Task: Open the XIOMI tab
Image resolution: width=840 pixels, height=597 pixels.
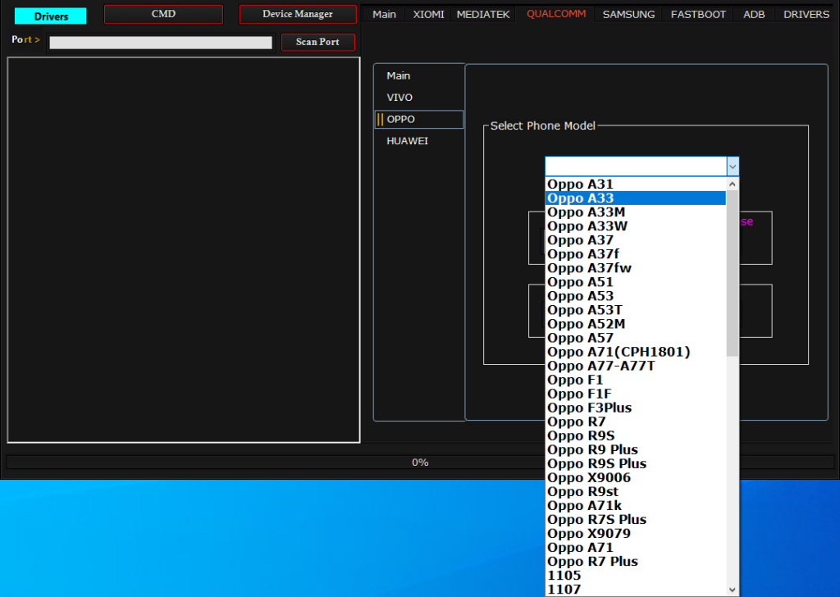Action: tap(428, 15)
